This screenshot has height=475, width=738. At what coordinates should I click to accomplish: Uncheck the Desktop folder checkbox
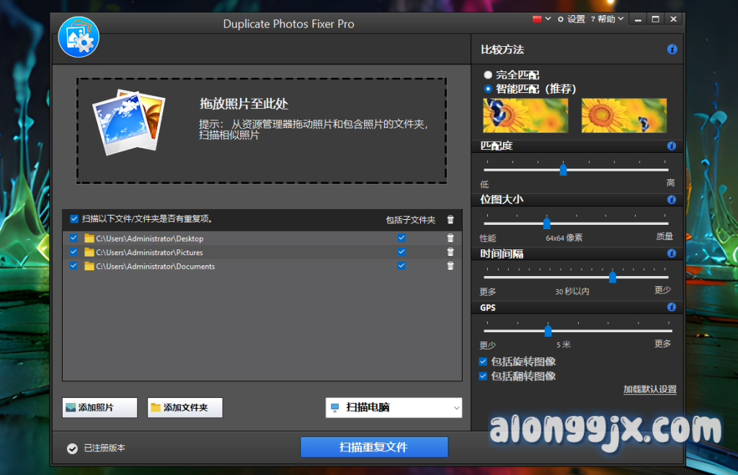tap(74, 238)
